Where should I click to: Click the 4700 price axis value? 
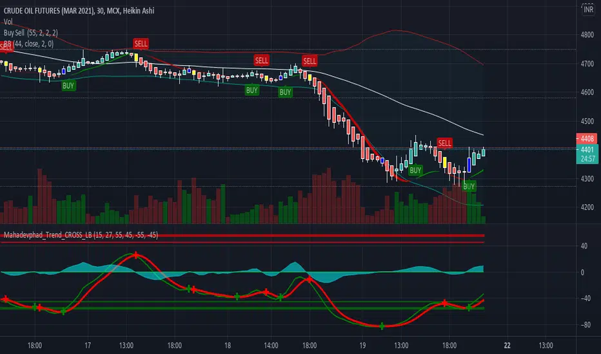pyautogui.click(x=587, y=64)
